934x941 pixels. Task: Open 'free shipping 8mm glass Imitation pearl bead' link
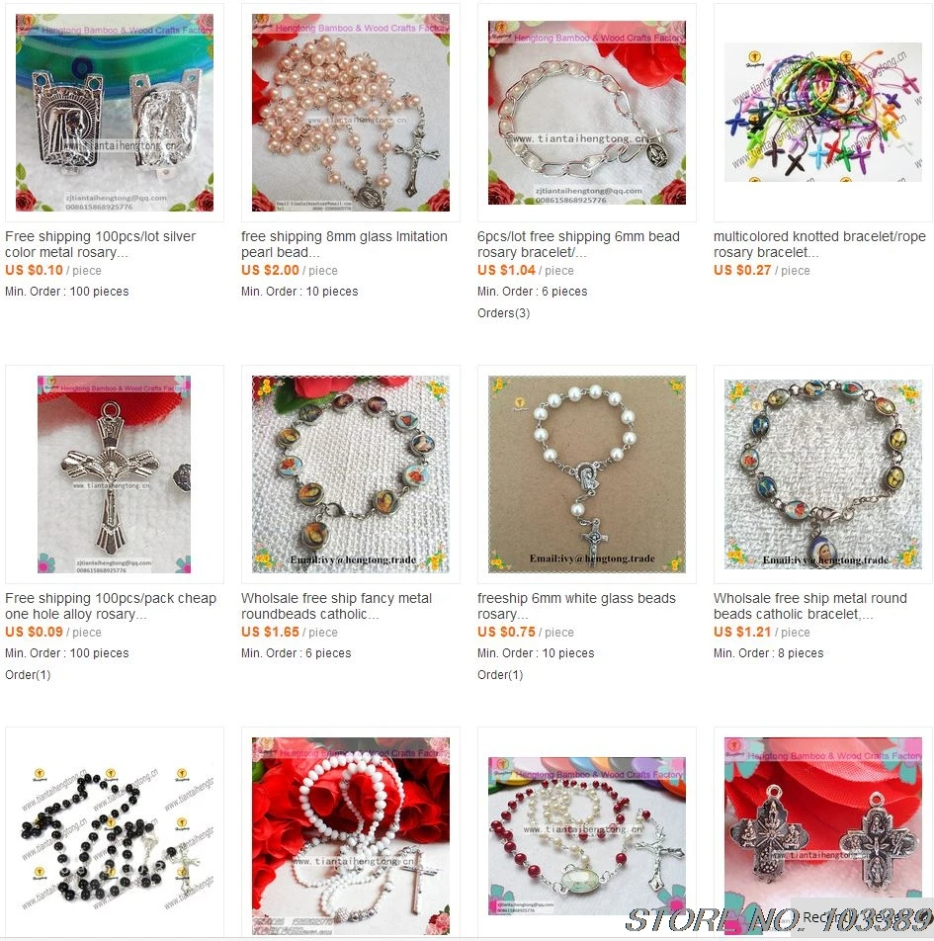click(344, 244)
